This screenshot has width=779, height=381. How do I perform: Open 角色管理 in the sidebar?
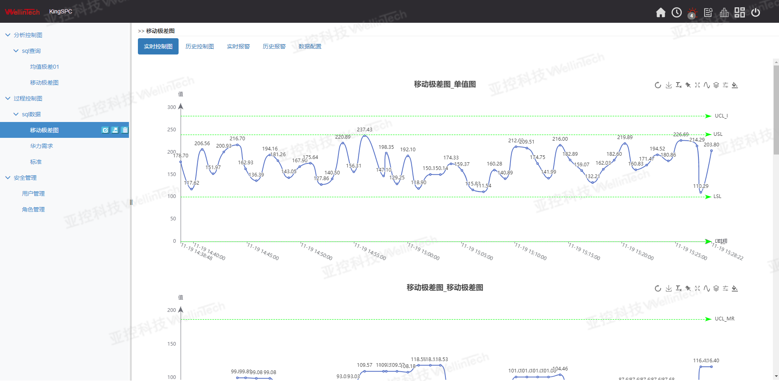pyautogui.click(x=33, y=209)
